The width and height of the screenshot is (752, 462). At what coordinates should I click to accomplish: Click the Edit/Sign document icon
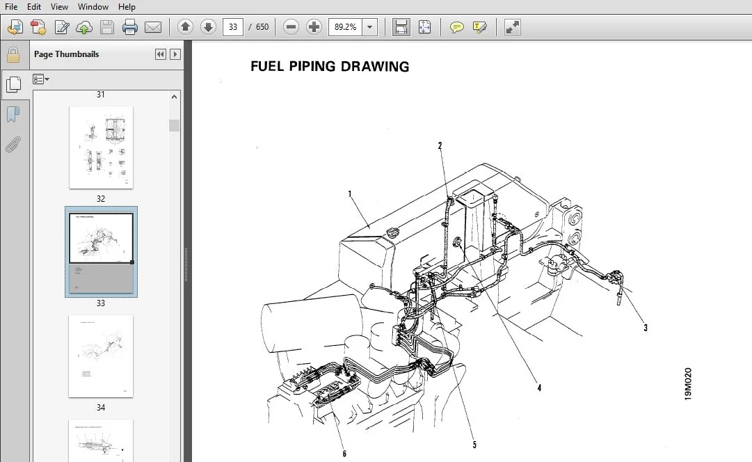tap(61, 27)
